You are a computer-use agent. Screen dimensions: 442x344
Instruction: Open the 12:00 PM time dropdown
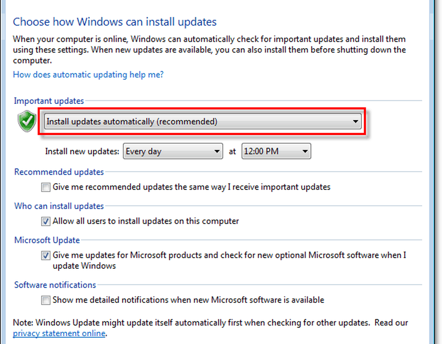click(276, 152)
